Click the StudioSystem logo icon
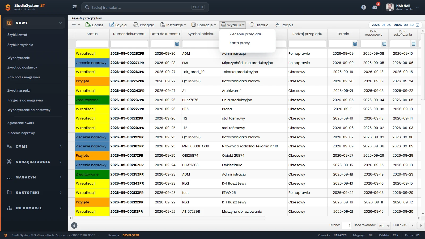 tap(8, 7)
